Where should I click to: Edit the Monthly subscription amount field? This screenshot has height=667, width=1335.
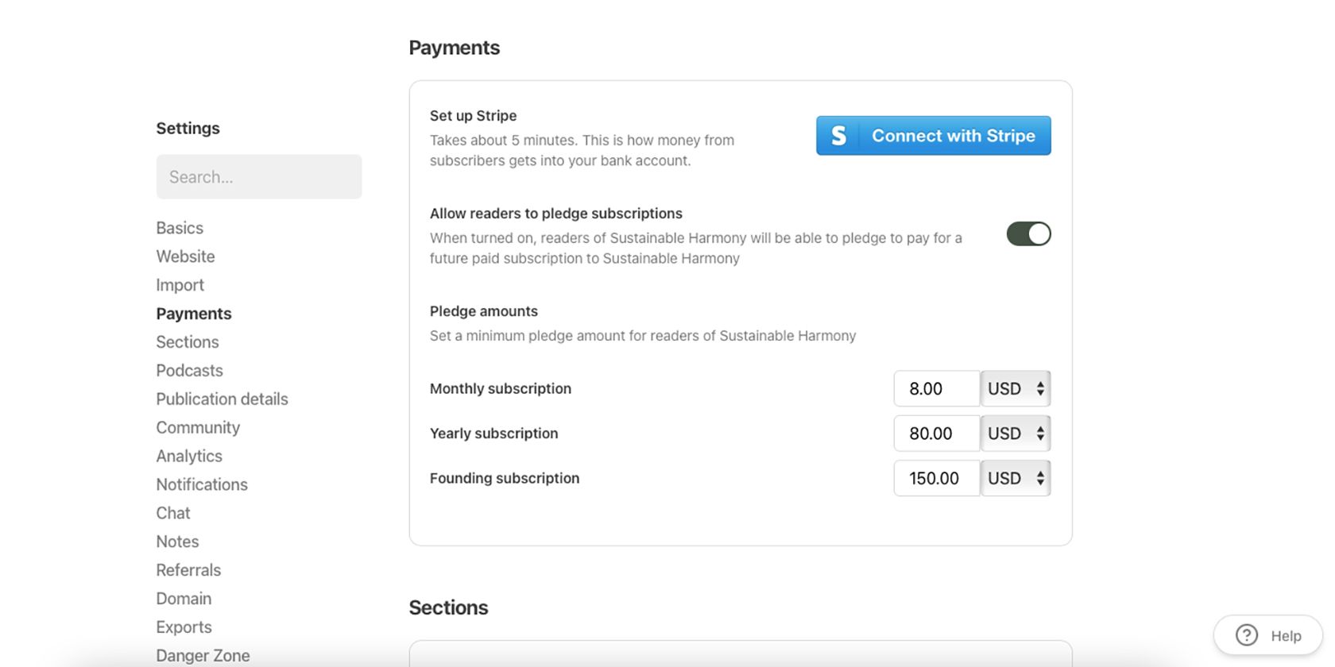click(937, 388)
